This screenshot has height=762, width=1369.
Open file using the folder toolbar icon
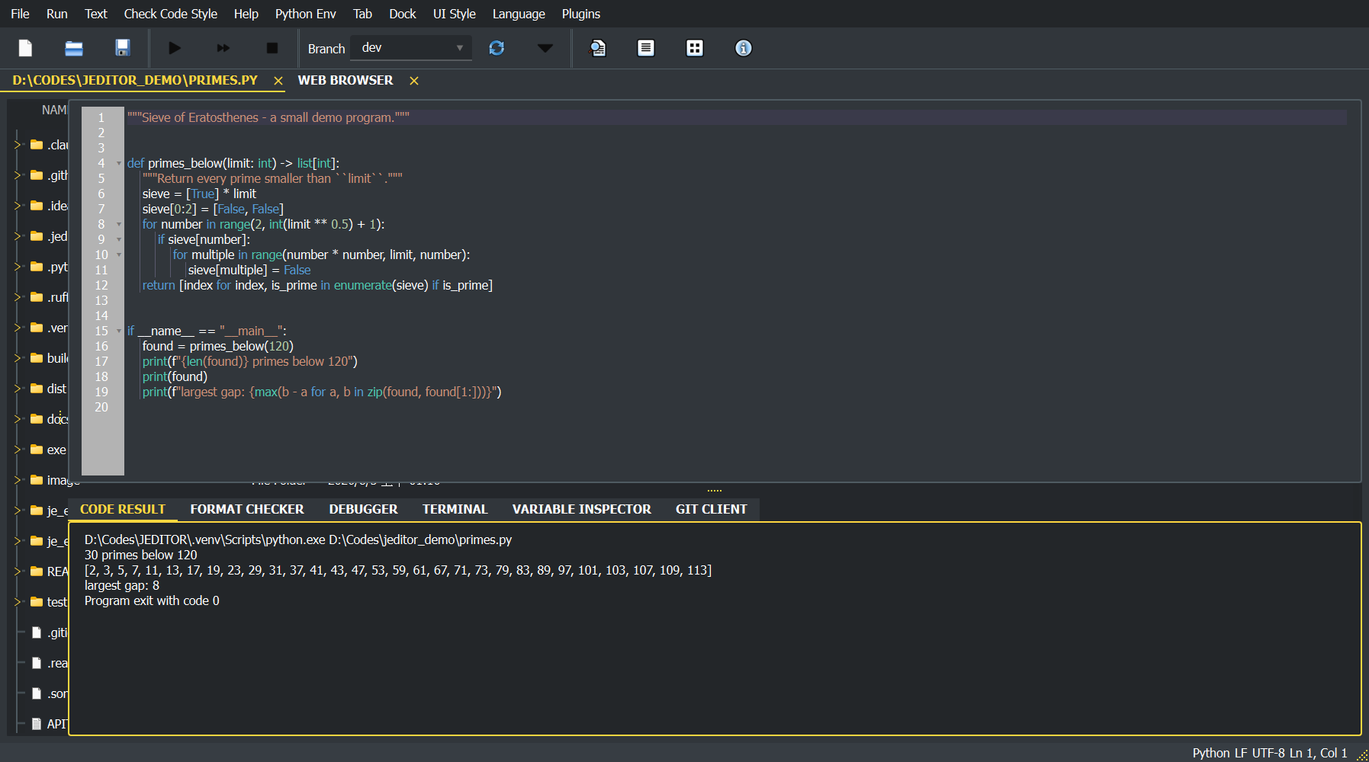pos(74,48)
